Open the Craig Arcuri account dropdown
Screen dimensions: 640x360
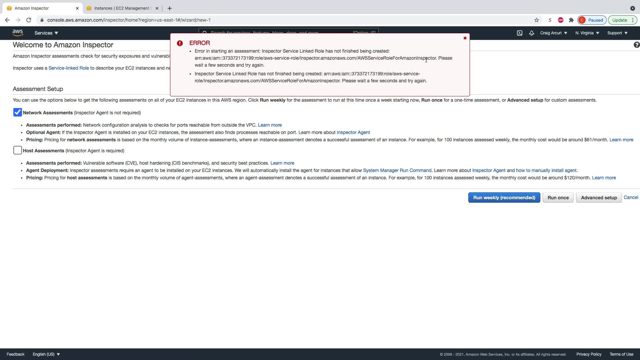(554, 33)
